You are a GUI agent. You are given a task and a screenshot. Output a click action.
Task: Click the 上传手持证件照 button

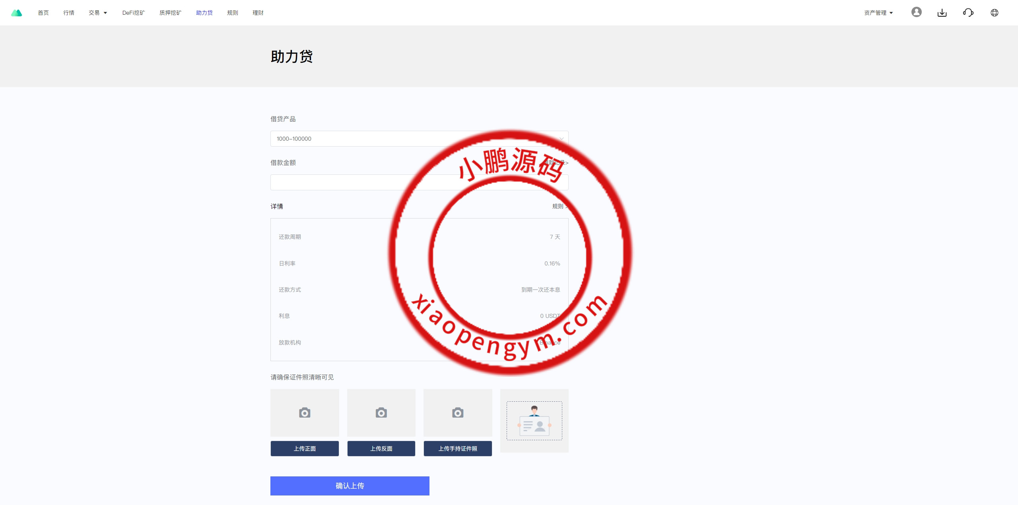click(458, 449)
